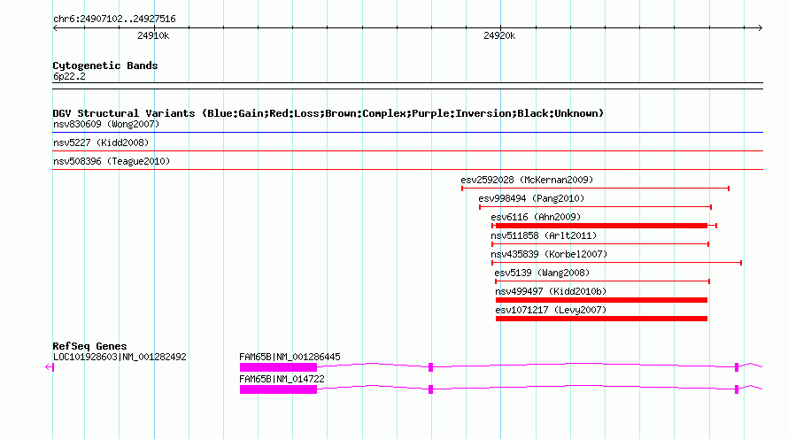Open gene FAM65B|NM_001286445 label
The height and width of the screenshot is (439, 788).
point(290,357)
